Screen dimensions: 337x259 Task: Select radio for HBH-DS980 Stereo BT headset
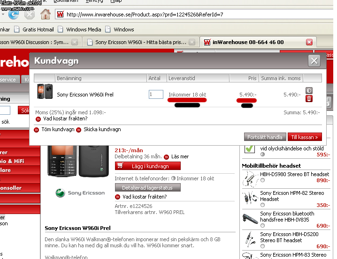point(262,180)
